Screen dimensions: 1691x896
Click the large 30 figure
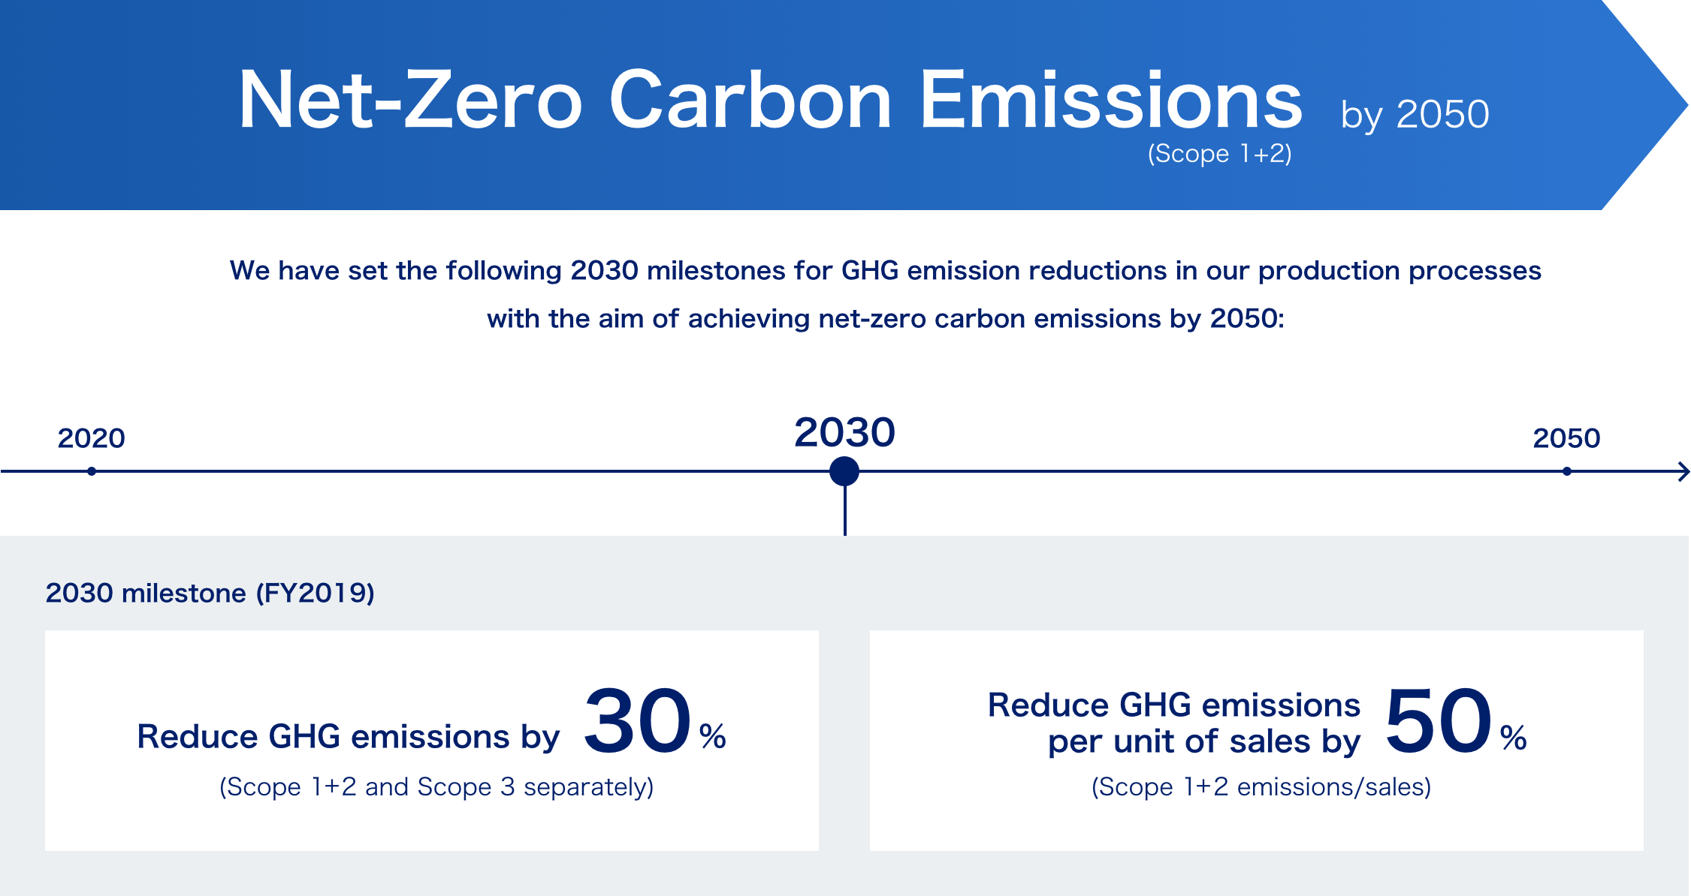click(x=638, y=721)
